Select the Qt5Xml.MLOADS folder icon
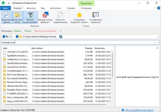Image resolution: width=161 pixels, height=112 pixels. tap(4, 86)
